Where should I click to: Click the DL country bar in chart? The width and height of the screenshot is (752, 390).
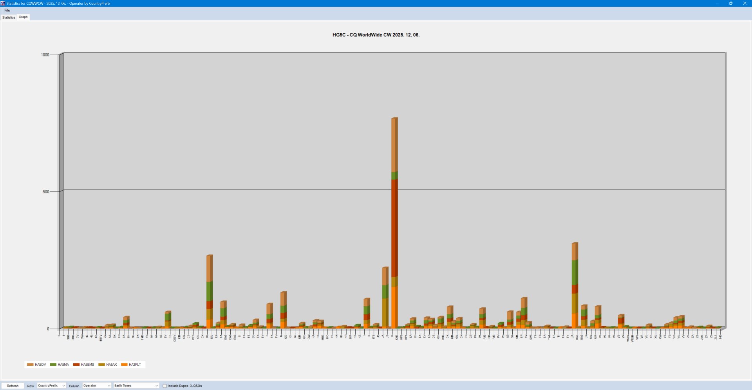pos(209,292)
